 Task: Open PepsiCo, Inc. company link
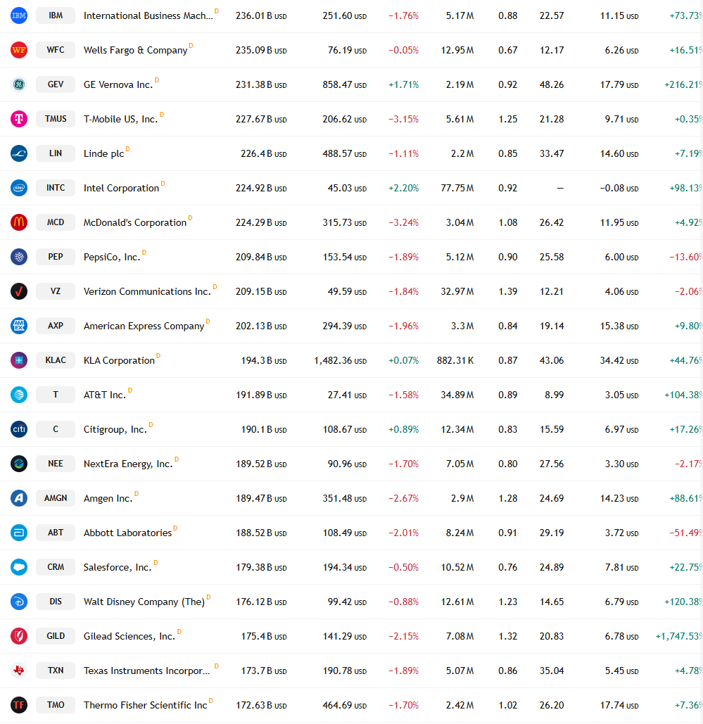click(112, 258)
